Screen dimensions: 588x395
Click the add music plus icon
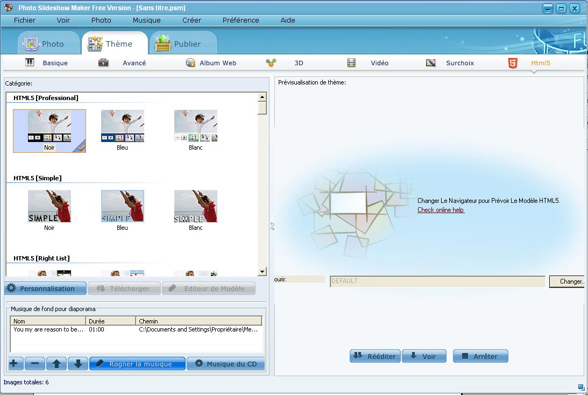point(14,364)
